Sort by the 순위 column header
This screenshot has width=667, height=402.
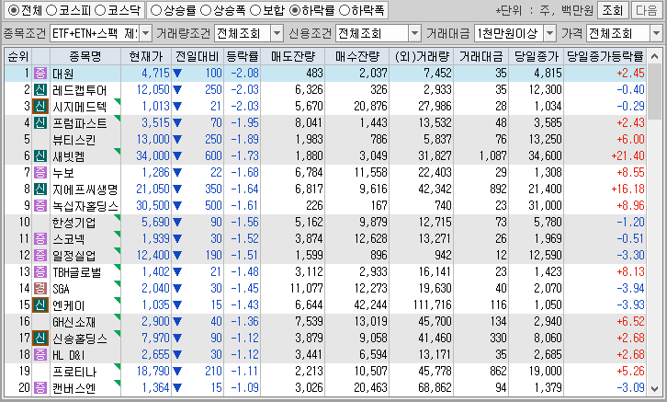pyautogui.click(x=17, y=56)
